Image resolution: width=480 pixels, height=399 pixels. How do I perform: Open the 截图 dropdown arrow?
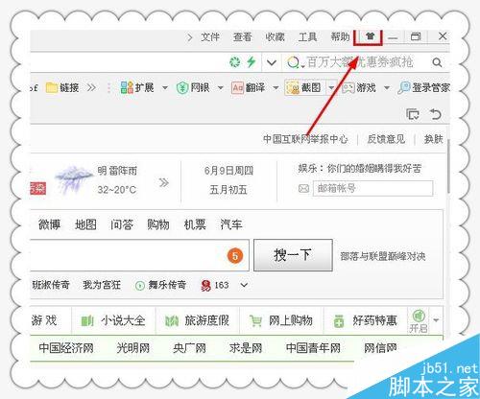pyautogui.click(x=331, y=87)
